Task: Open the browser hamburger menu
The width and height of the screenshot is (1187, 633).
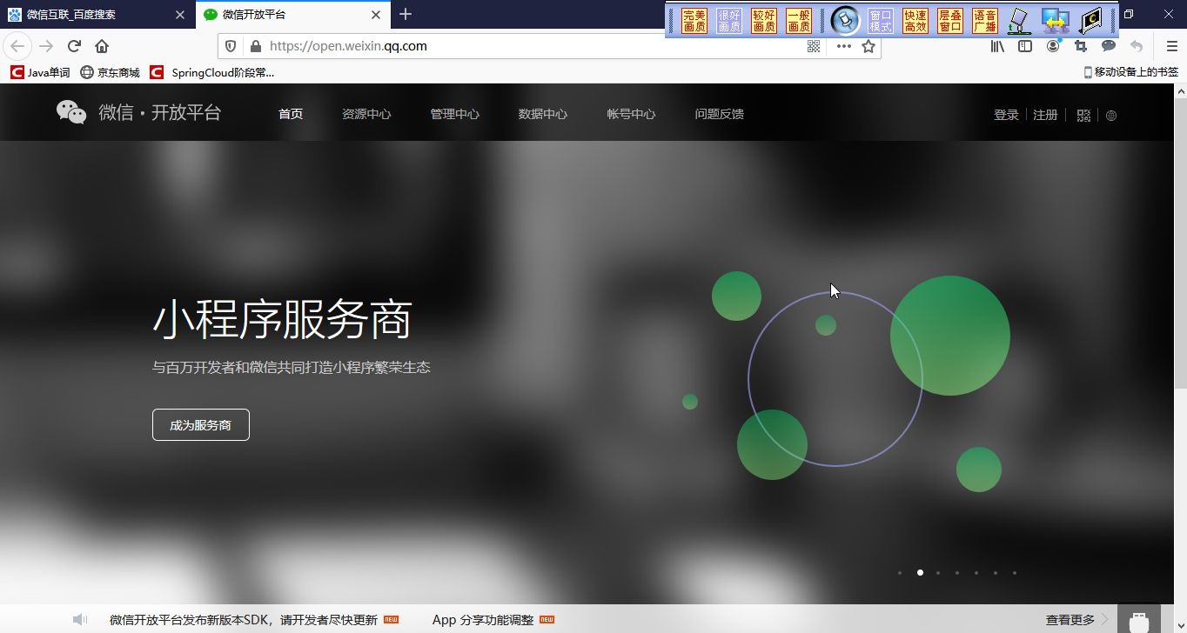Action: click(1172, 46)
